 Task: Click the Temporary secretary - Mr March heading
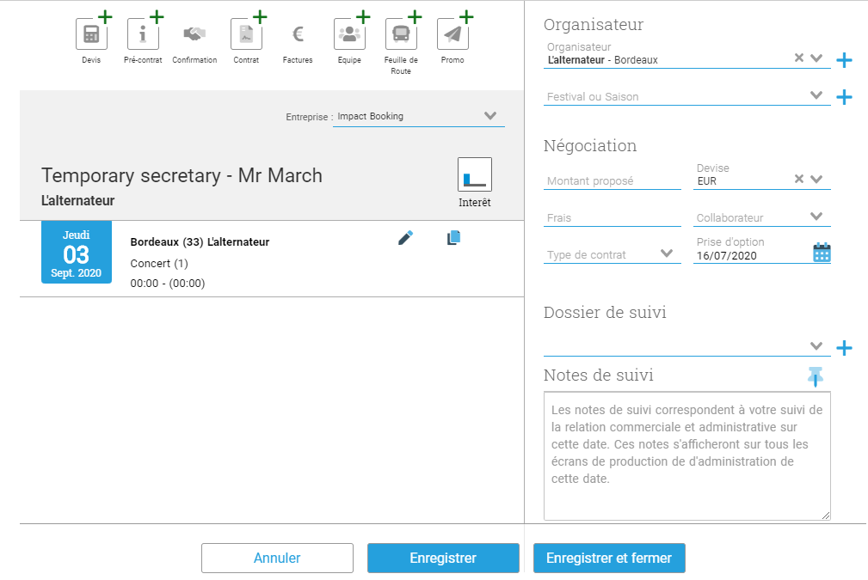[x=182, y=175]
